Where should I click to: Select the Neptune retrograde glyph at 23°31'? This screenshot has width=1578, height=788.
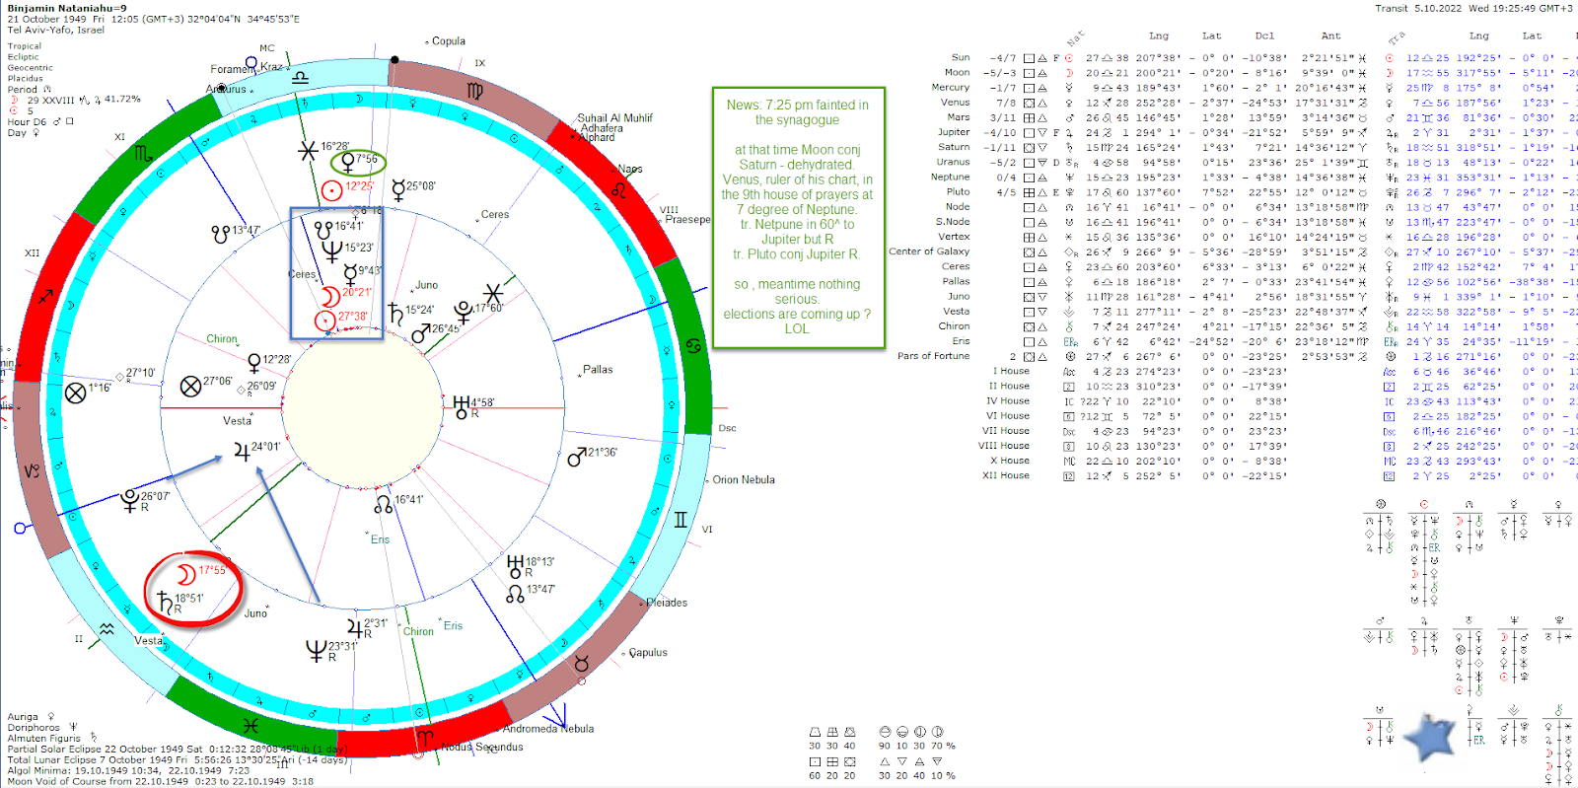pyautogui.click(x=317, y=651)
